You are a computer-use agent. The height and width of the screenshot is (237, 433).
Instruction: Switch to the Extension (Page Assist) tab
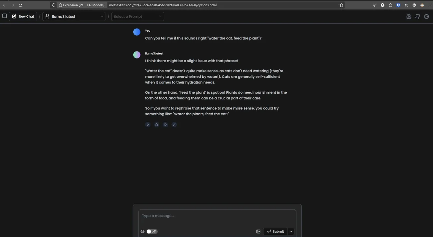click(81, 5)
